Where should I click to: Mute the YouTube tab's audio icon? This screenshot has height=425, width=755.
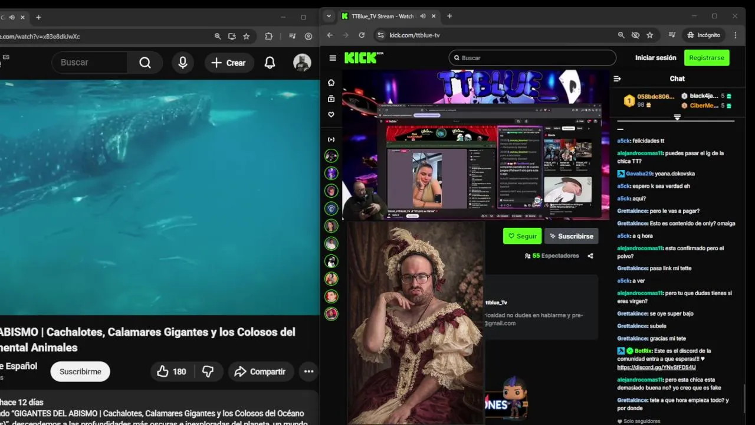pos(12,17)
